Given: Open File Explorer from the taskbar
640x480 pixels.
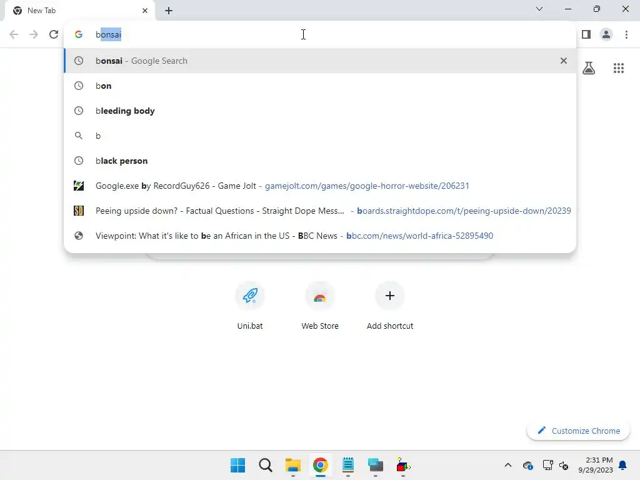Looking at the screenshot, I should point(292,465).
